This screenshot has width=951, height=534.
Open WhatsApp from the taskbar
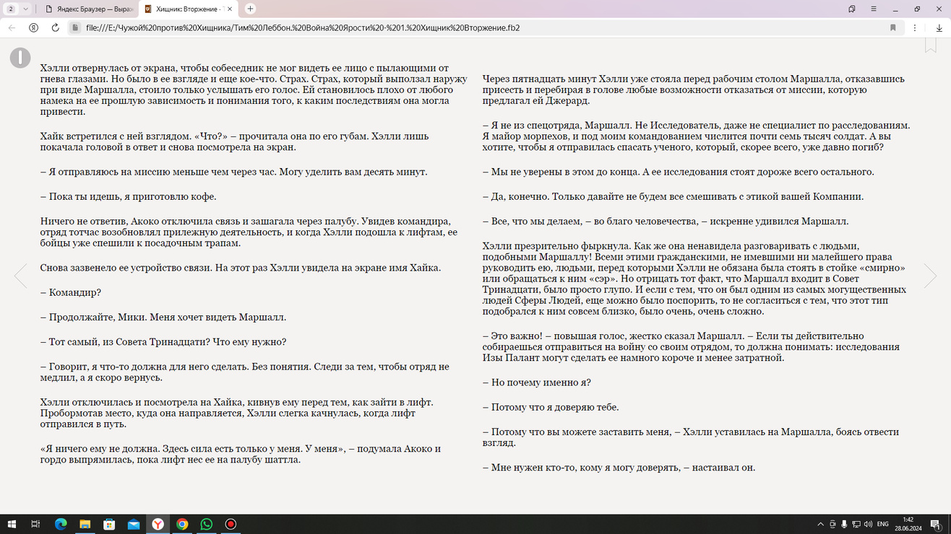coord(207,524)
